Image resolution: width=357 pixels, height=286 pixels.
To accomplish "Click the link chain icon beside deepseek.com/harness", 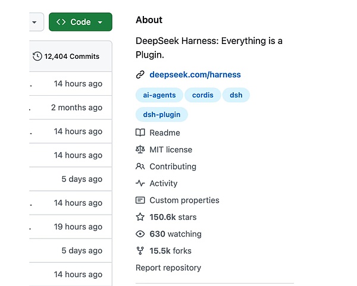I will point(140,75).
